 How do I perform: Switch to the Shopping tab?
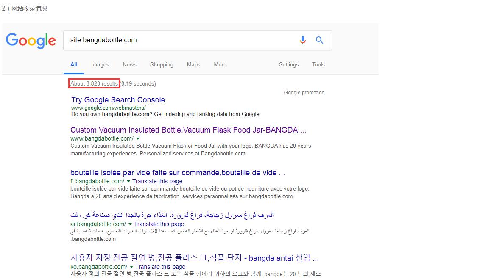tap(162, 64)
